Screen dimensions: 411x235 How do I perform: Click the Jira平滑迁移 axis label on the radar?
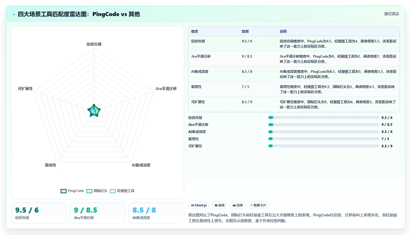(166, 89)
